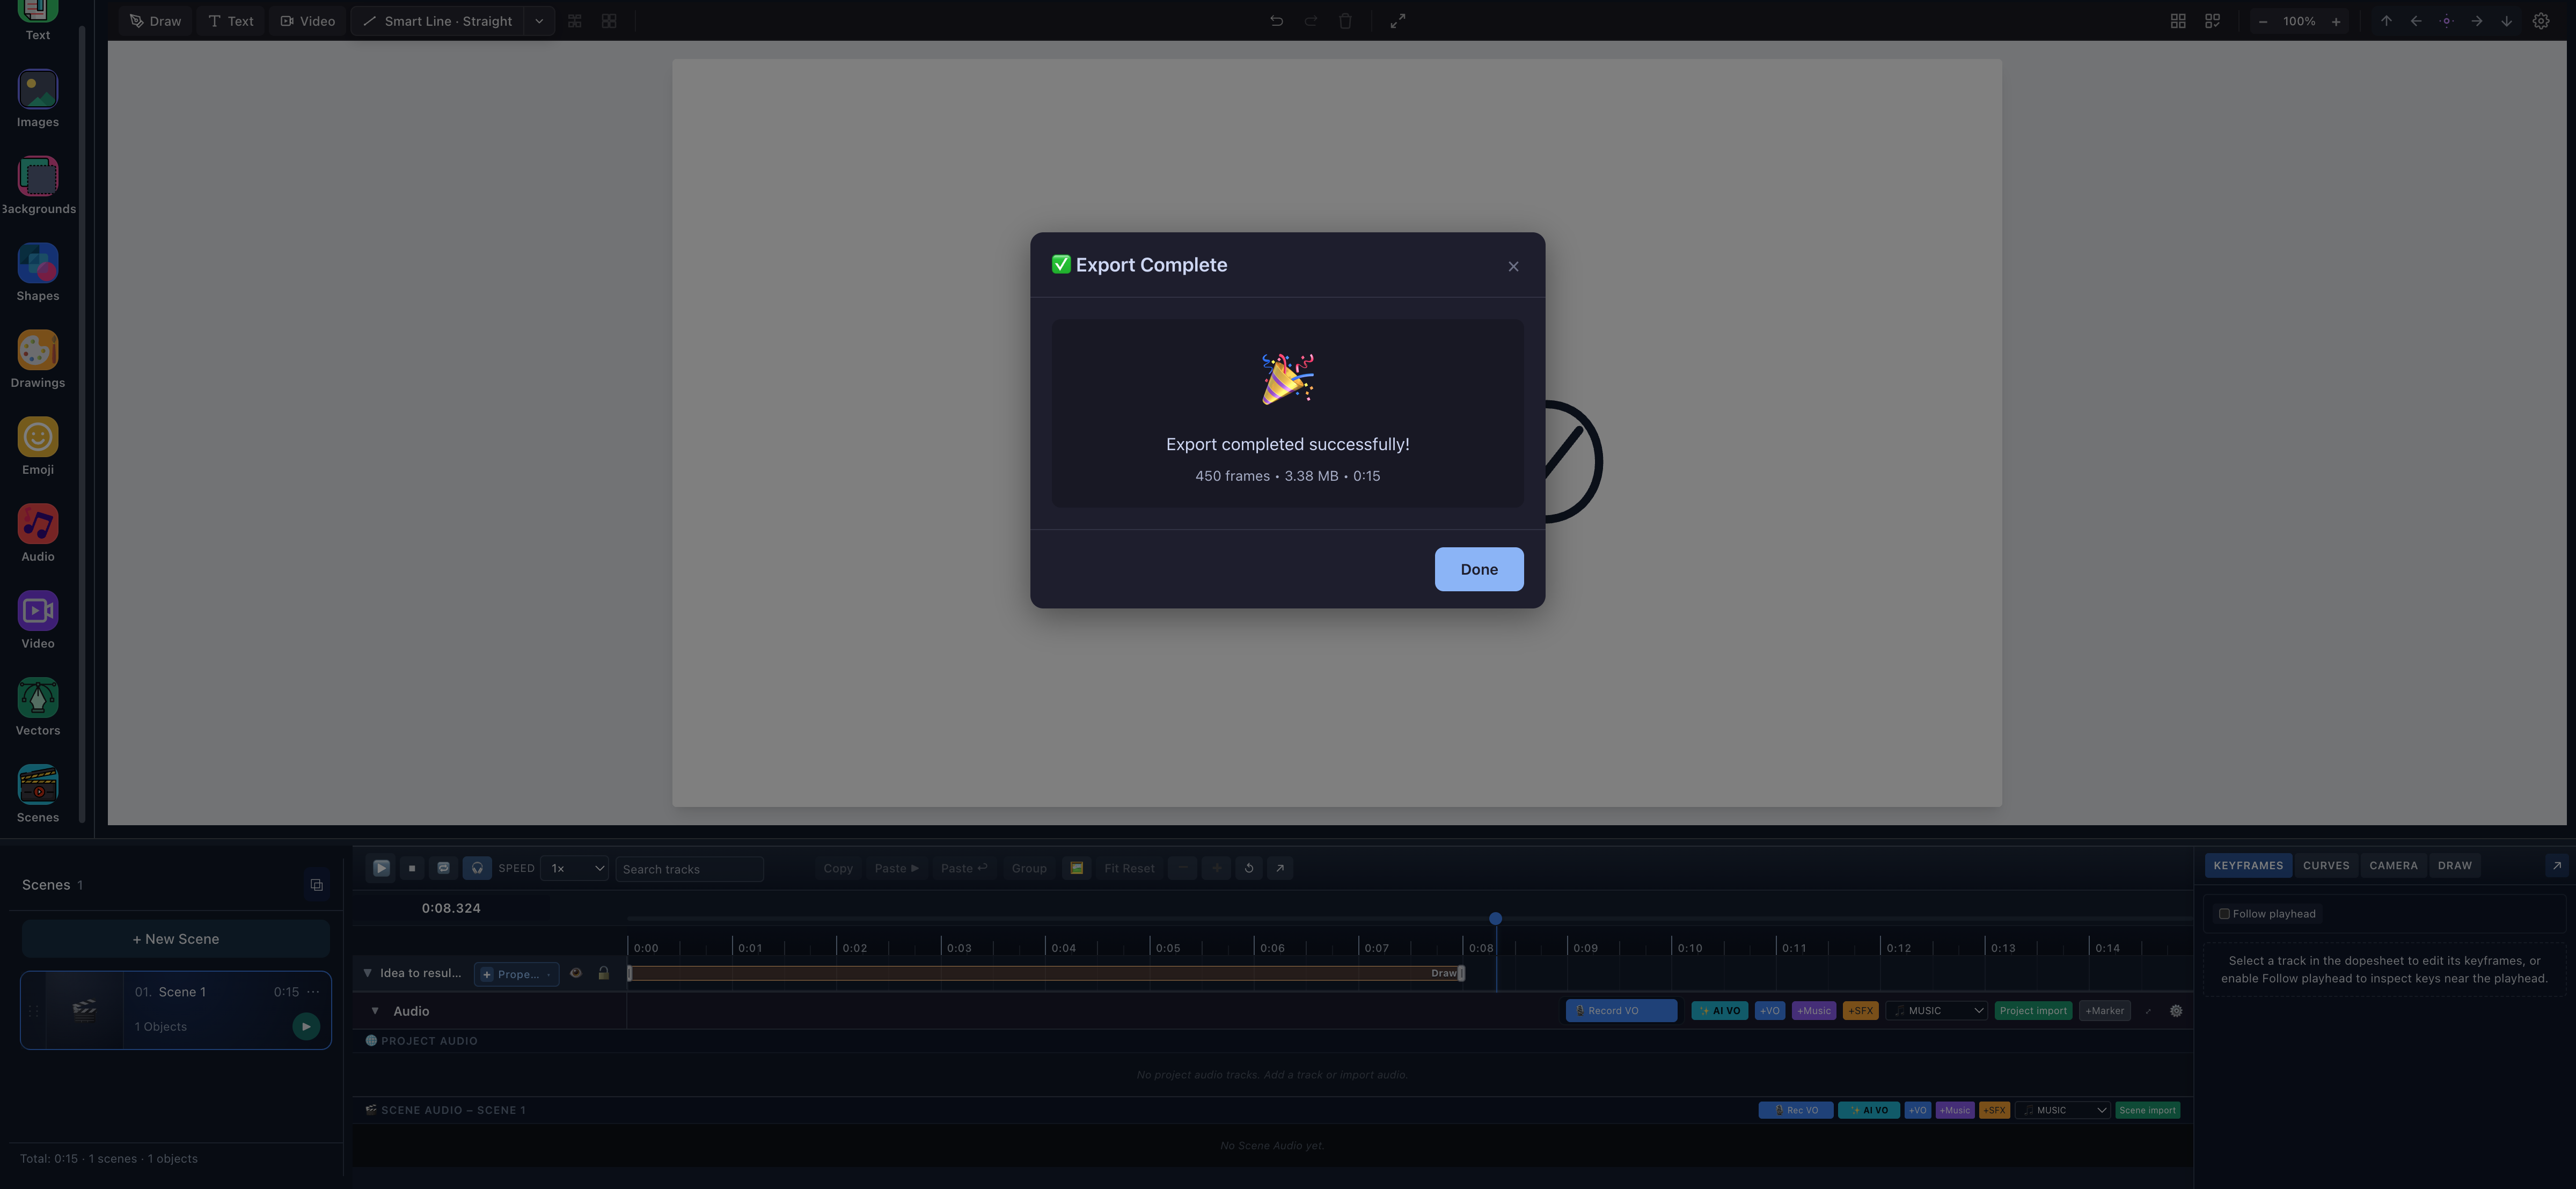2576x1189 pixels.
Task: Open the Vectors sidebar icon
Action: click(38, 698)
